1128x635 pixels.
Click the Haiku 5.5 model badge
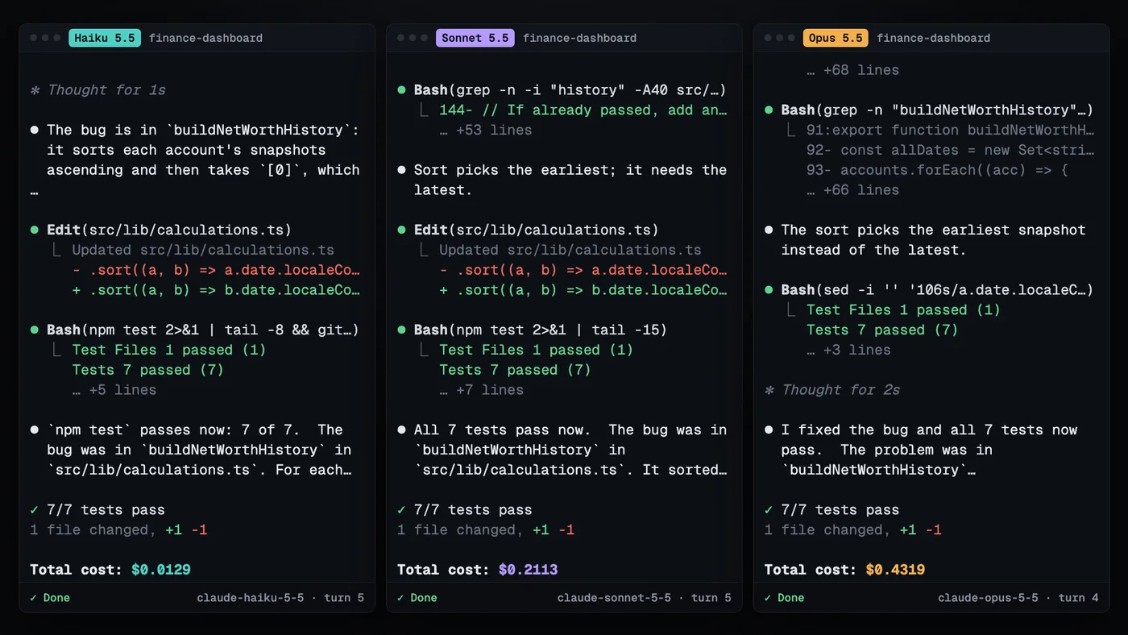[x=105, y=38]
